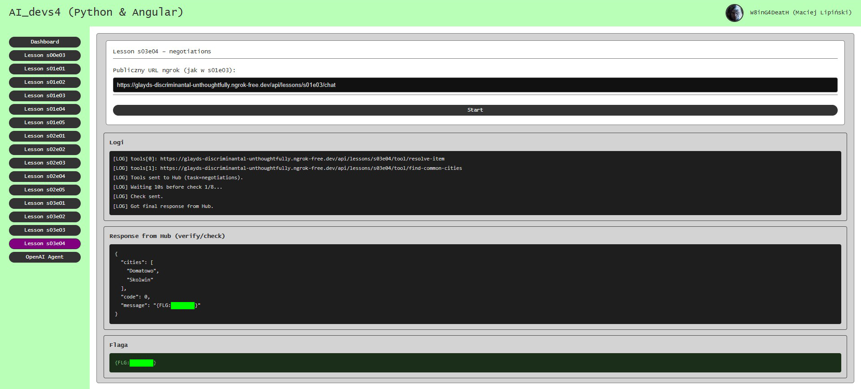Open the Dashboard page

tap(45, 42)
